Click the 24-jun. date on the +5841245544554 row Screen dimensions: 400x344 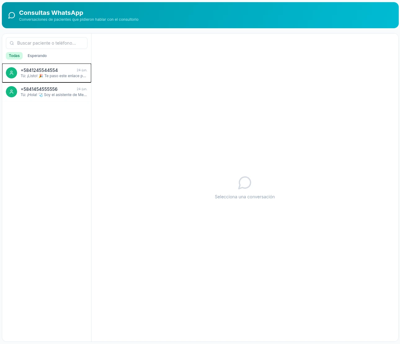82,70
